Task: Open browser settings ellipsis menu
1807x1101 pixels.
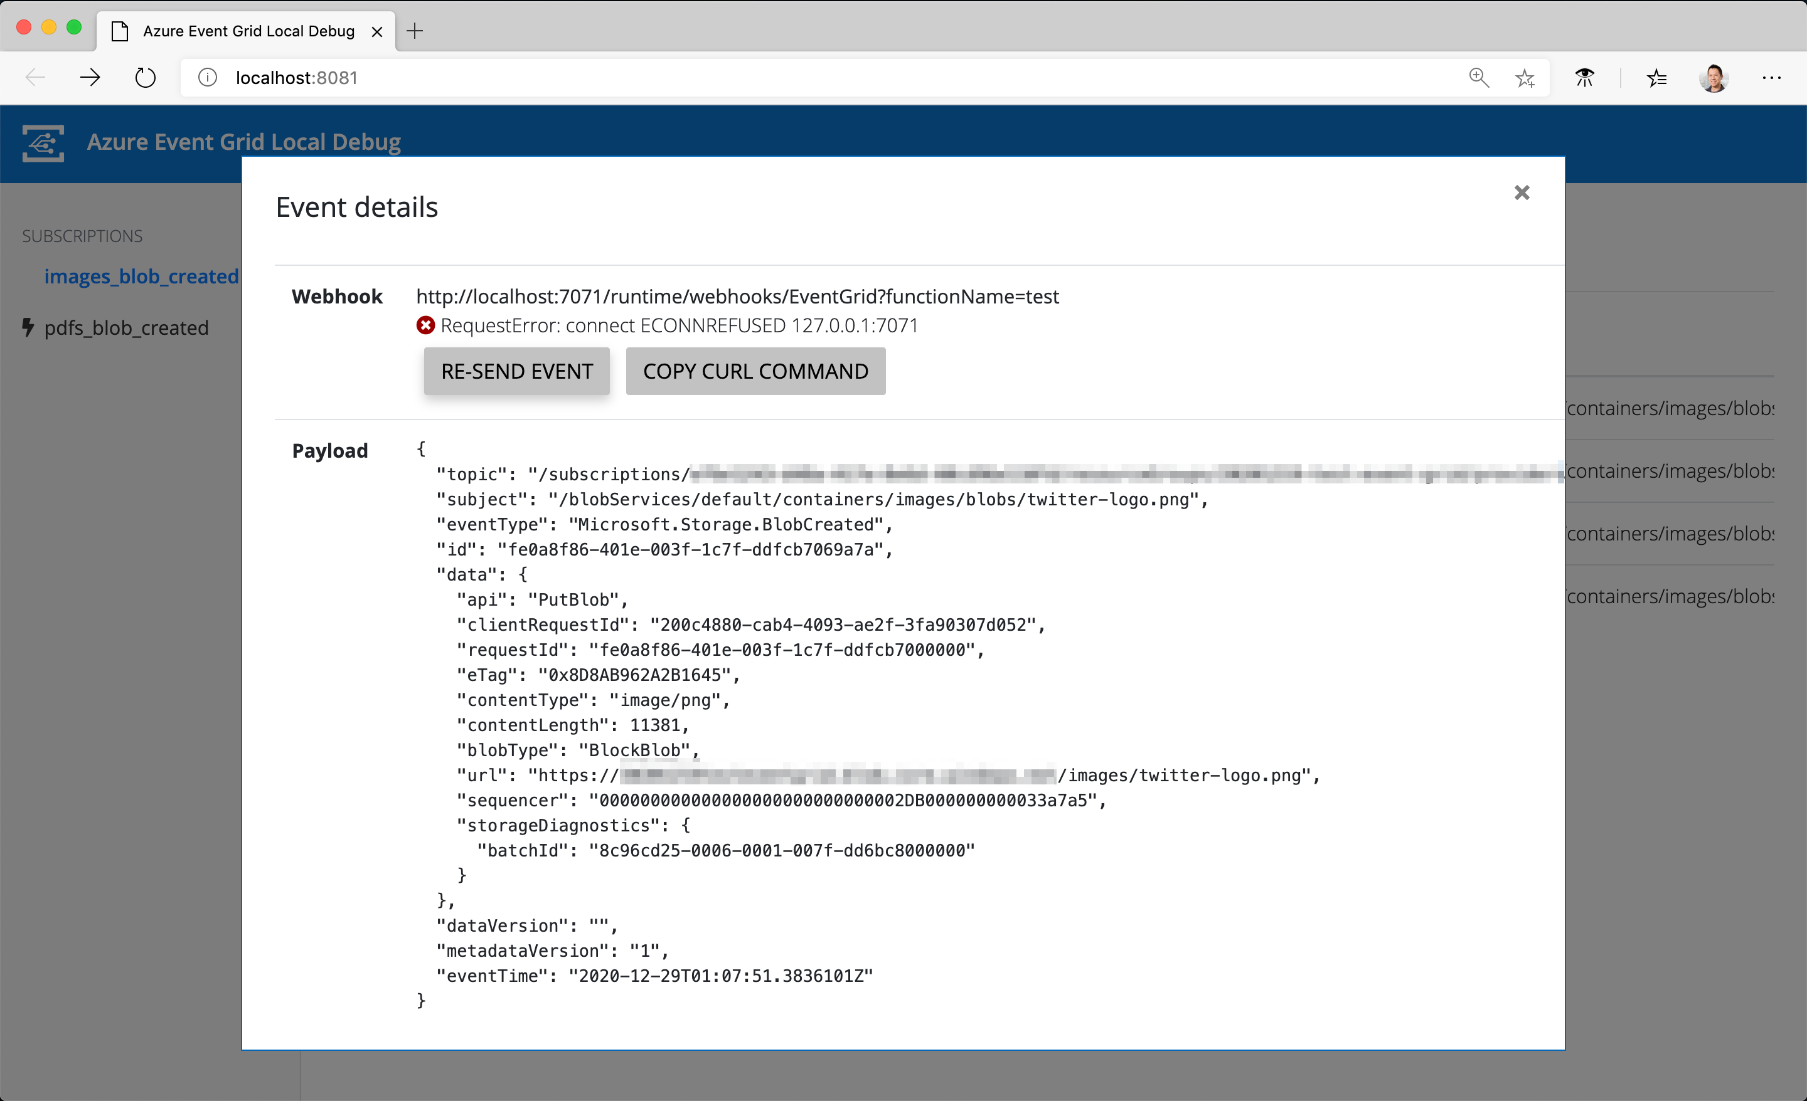Action: pos(1771,78)
